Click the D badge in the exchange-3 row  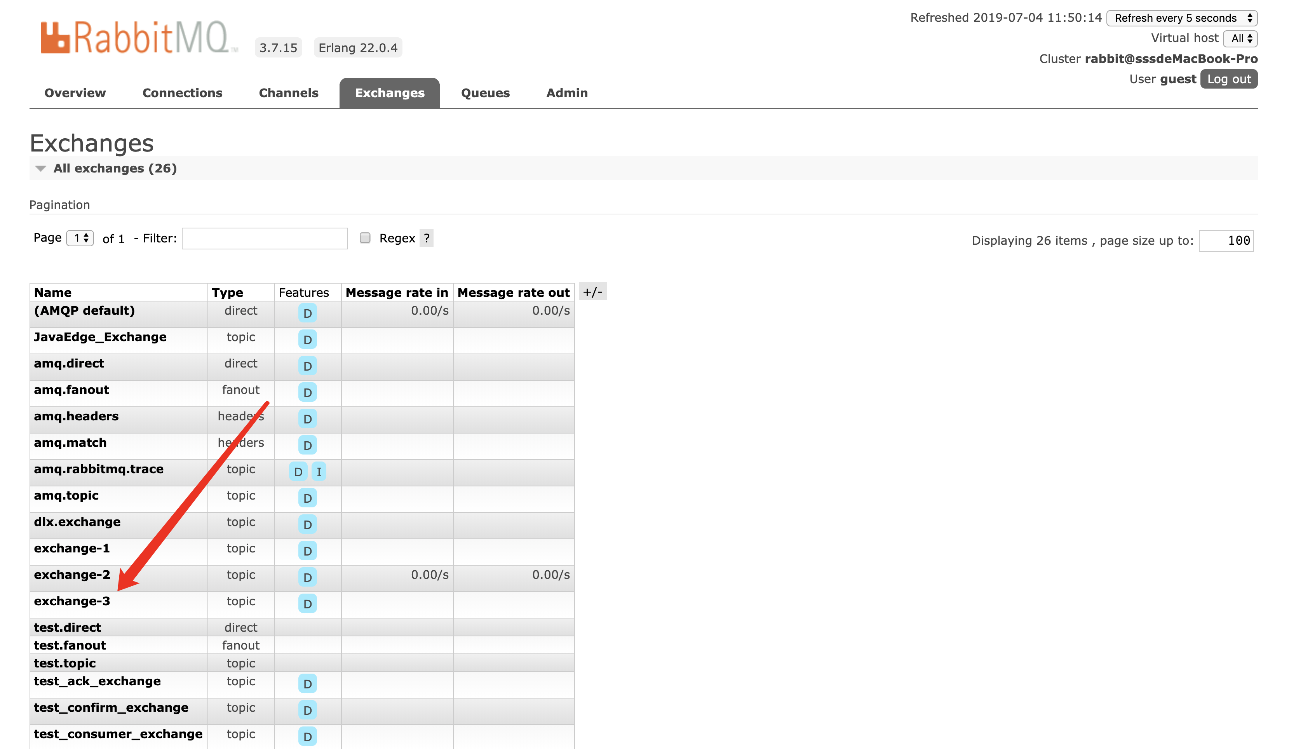(307, 604)
